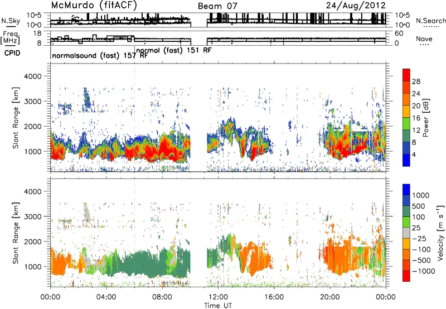Click the '2000' range tick on velocity panel
Viewport: 446px width, 309px height.
(32, 242)
